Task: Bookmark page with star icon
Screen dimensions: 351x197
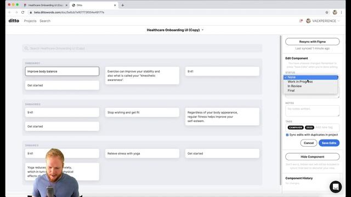Action: click(x=327, y=12)
